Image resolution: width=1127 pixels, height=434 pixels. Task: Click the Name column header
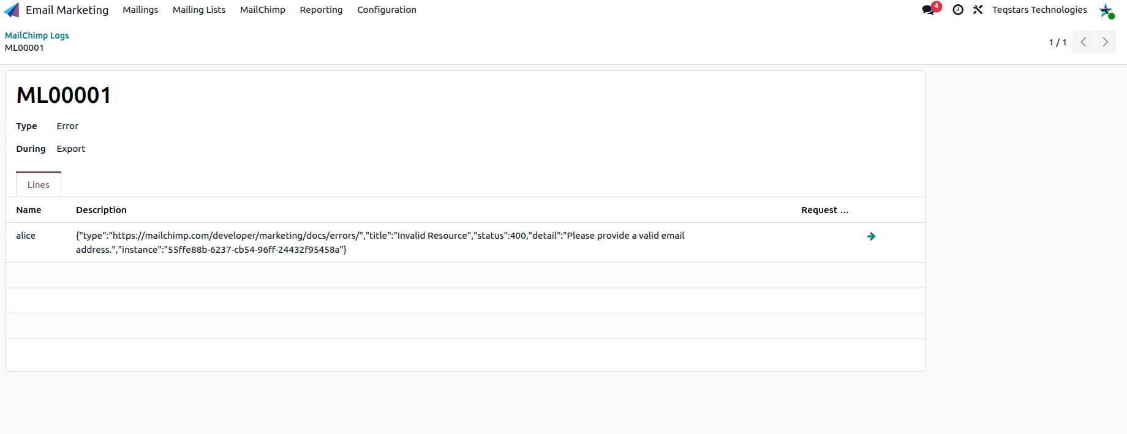tap(29, 210)
